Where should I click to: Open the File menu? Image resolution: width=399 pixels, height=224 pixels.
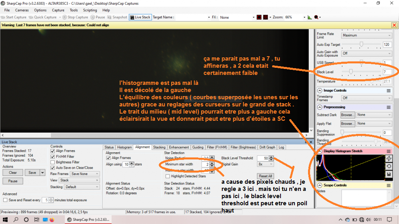pyautogui.click(x=7, y=10)
